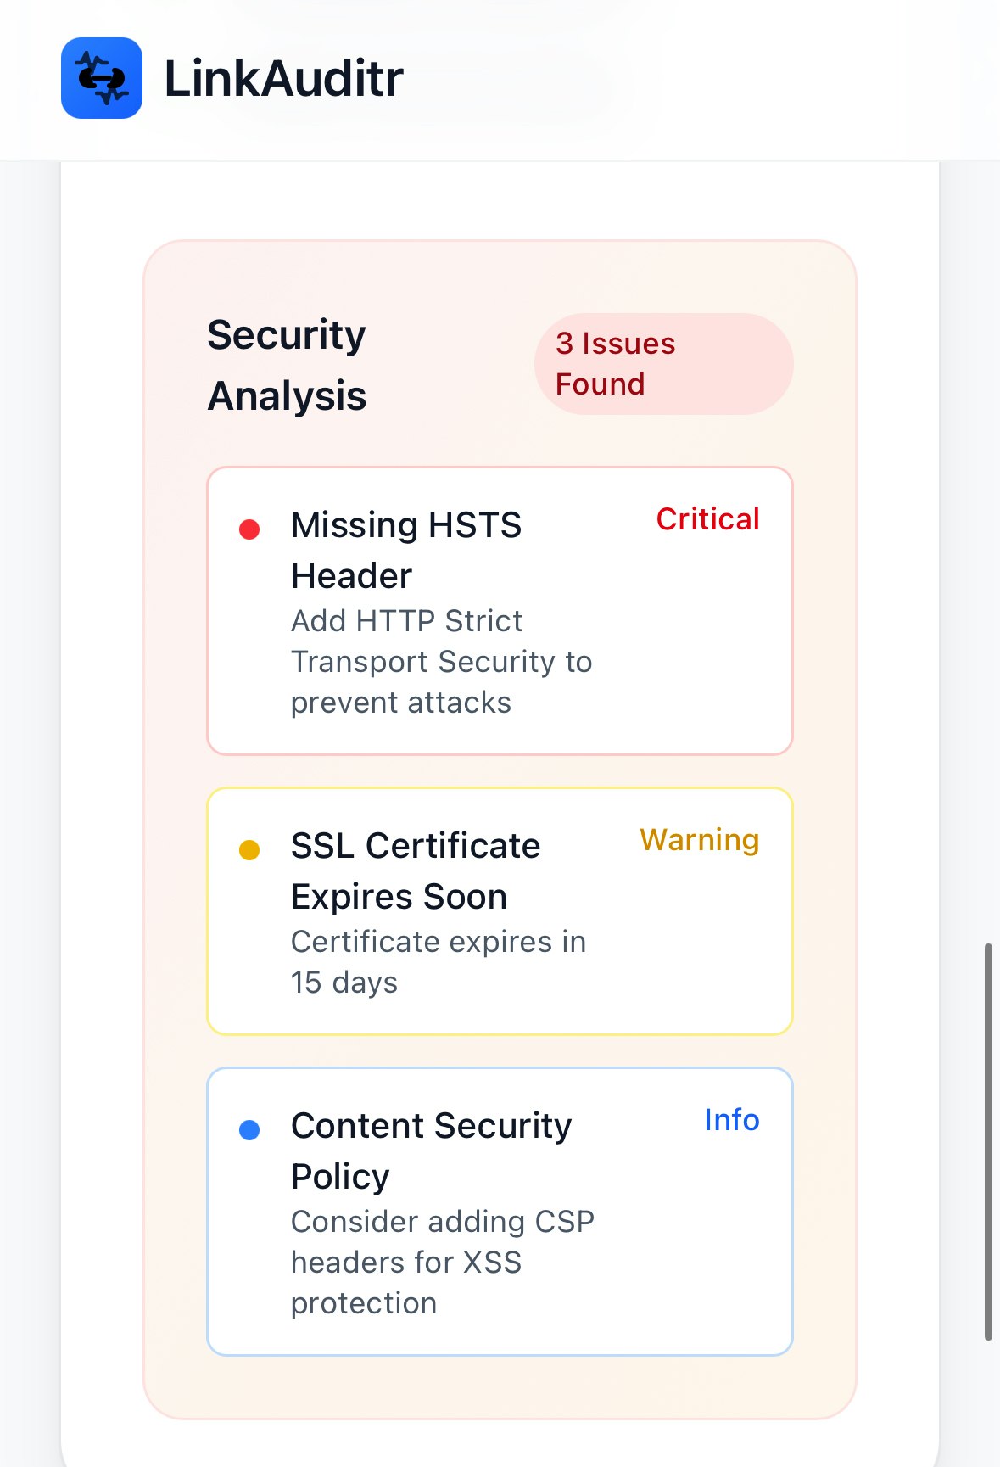Click the yellow dot beside SSL Certificate

point(249,850)
